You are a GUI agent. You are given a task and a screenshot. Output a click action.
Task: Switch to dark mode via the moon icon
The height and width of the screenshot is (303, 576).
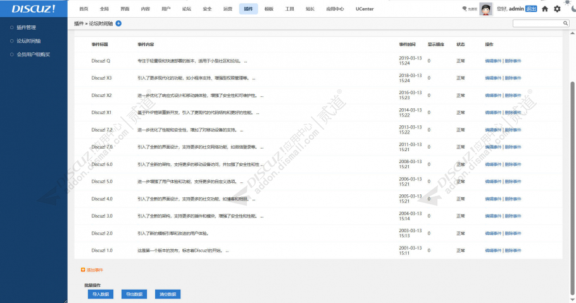[573, 9]
